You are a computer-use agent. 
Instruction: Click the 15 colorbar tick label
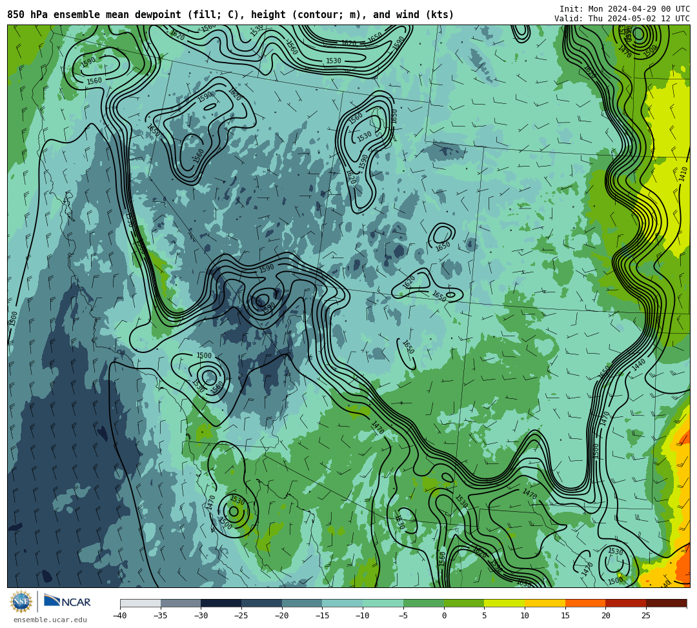(x=565, y=616)
